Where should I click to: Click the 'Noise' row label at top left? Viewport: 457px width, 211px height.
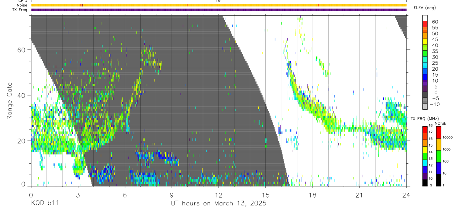coord(22,5)
